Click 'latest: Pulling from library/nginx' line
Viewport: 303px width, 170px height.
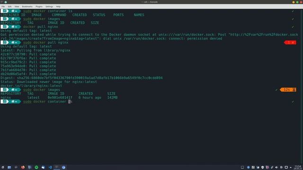(36, 51)
